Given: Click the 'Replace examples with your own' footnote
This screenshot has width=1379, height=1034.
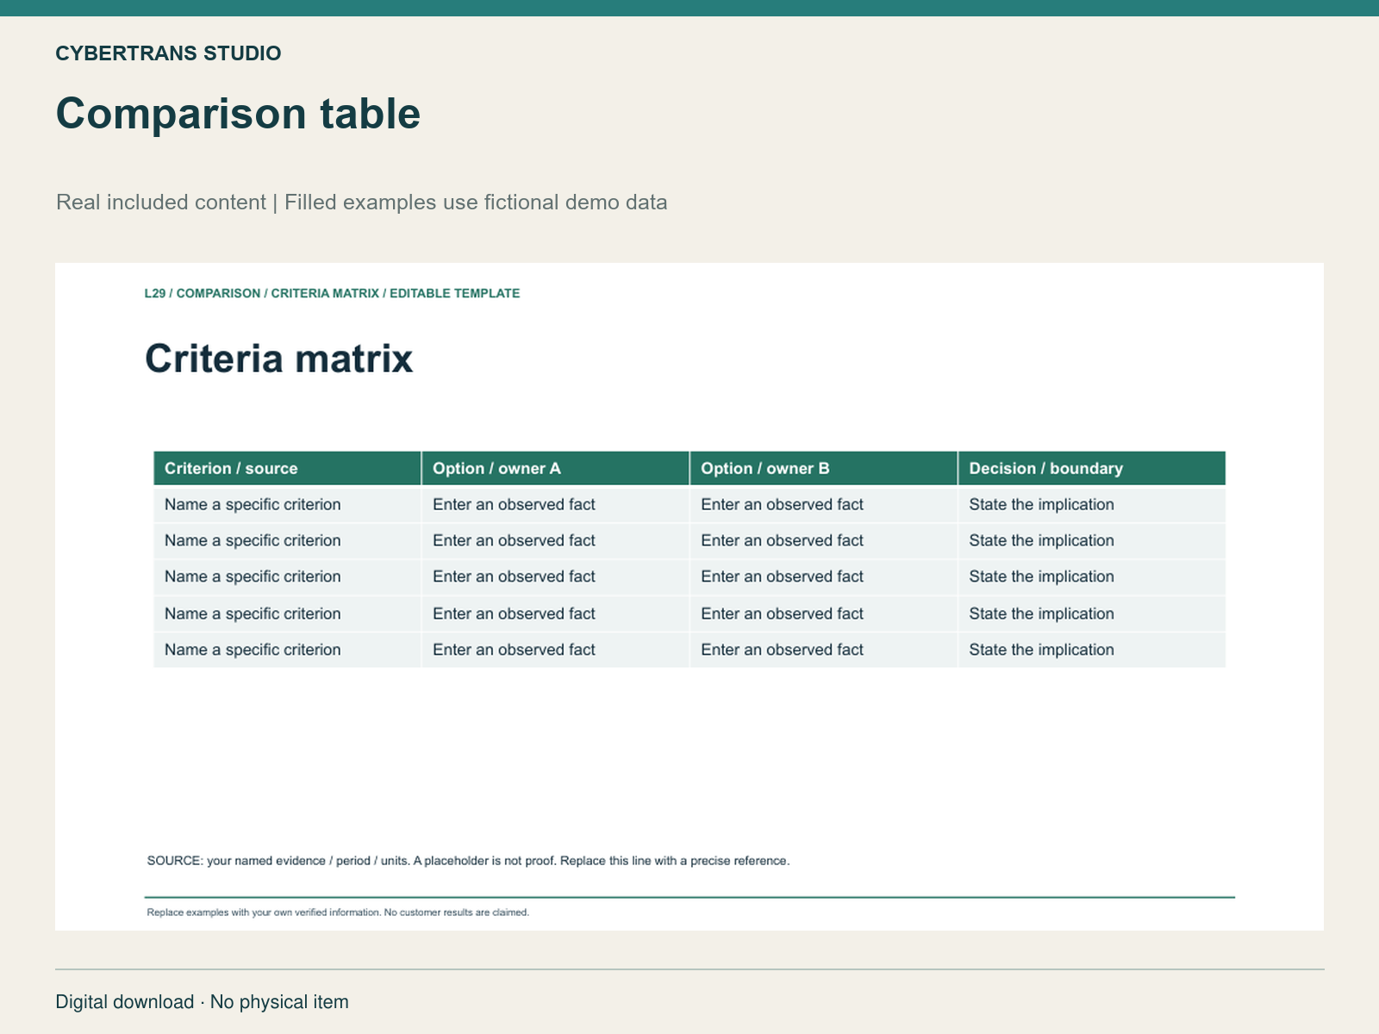Looking at the screenshot, I should tap(338, 913).
